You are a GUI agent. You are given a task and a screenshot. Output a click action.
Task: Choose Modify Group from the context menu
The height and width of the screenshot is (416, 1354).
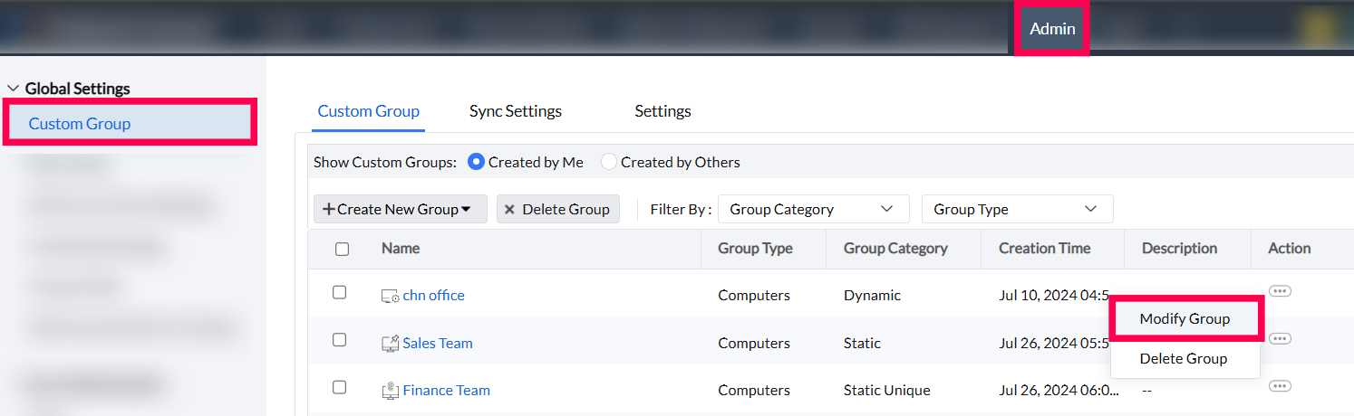(1184, 318)
